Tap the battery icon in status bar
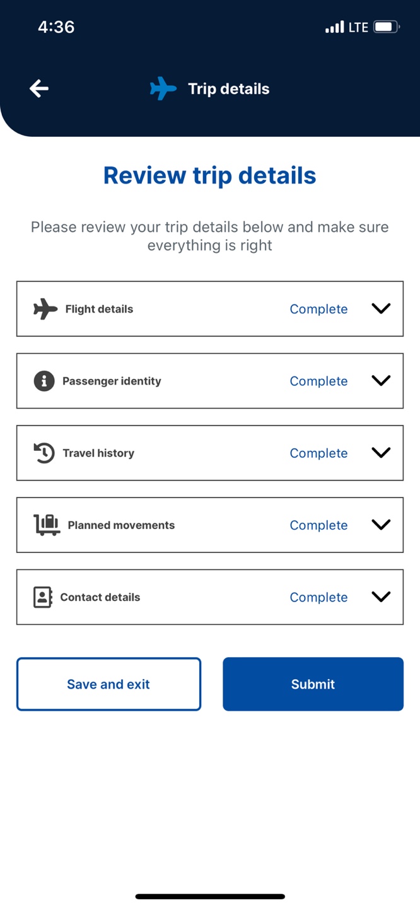The width and height of the screenshot is (420, 908). [x=387, y=27]
